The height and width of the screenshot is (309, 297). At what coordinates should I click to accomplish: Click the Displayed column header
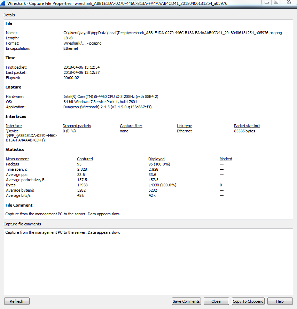pos(156,159)
